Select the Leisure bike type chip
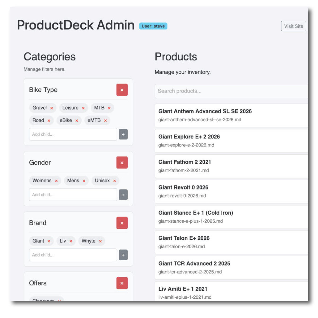This screenshot has width=318, height=318. point(70,108)
